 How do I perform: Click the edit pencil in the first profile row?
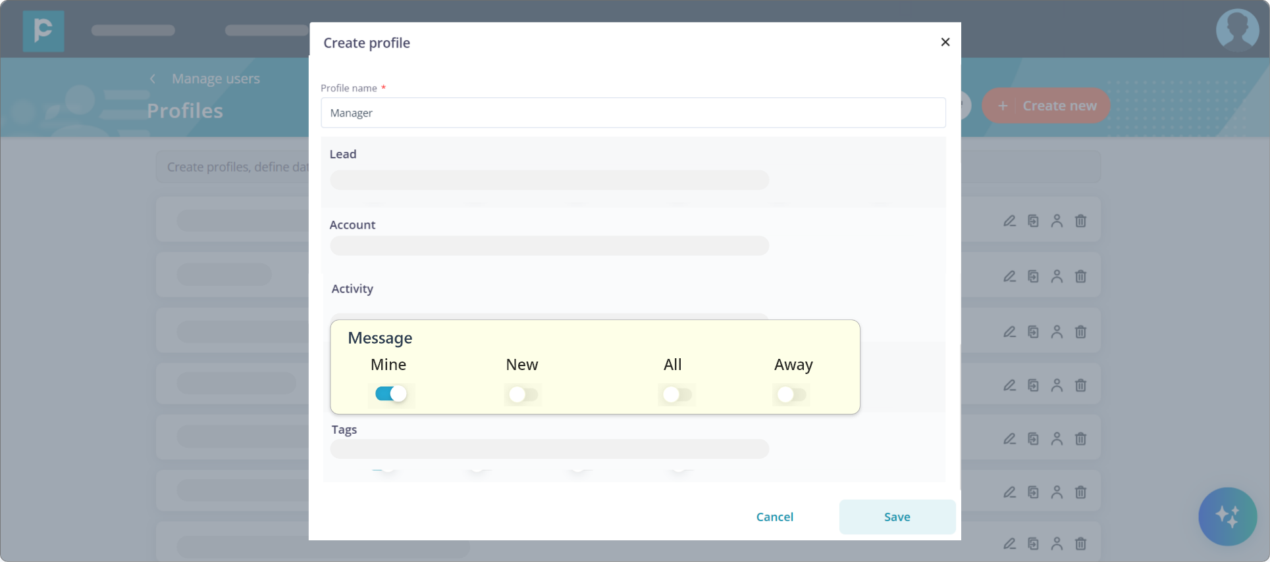[x=1009, y=221]
